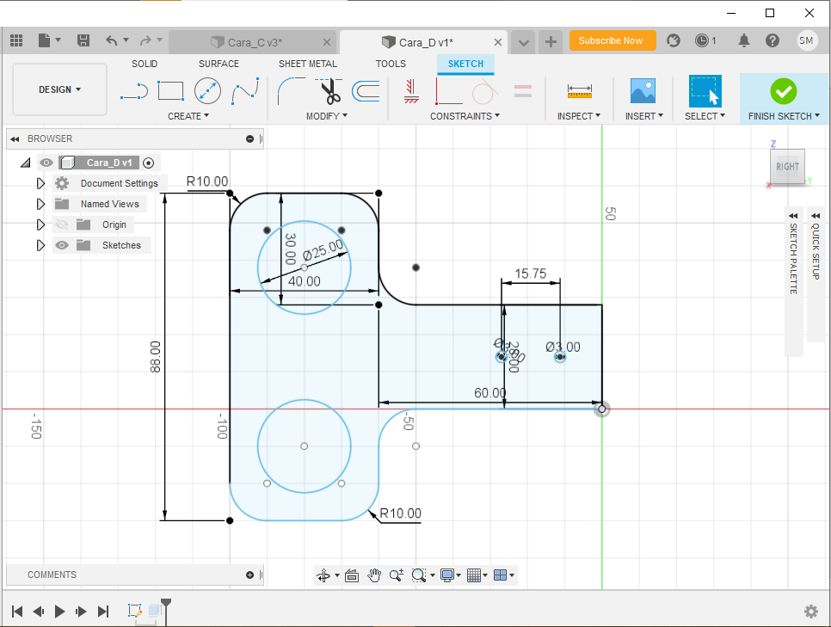Open the CONSTRAINTS dropdown menu
Viewport: 831px width, 627px height.
tap(465, 116)
